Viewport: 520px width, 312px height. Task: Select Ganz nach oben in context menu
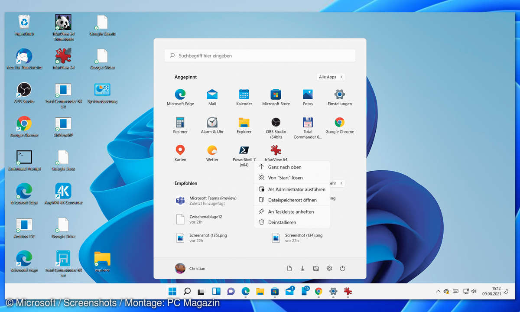coord(292,167)
